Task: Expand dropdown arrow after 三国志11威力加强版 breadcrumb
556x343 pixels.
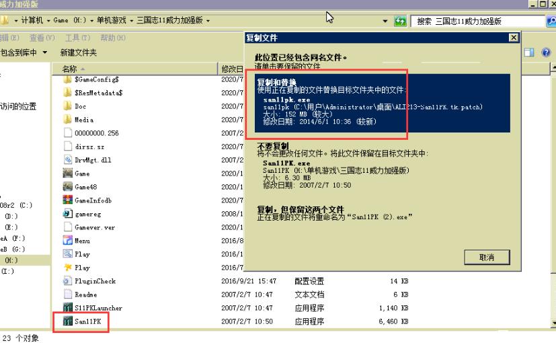Action: tap(208, 21)
